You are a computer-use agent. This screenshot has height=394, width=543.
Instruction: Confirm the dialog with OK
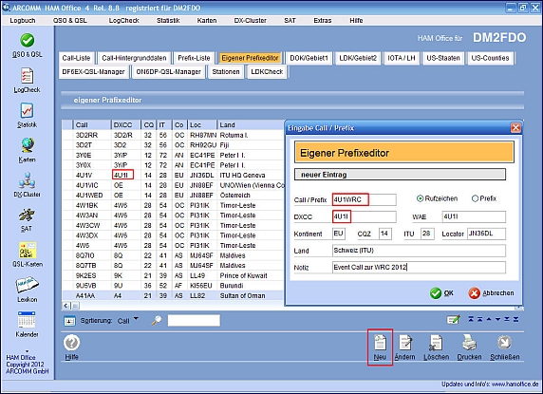441,293
